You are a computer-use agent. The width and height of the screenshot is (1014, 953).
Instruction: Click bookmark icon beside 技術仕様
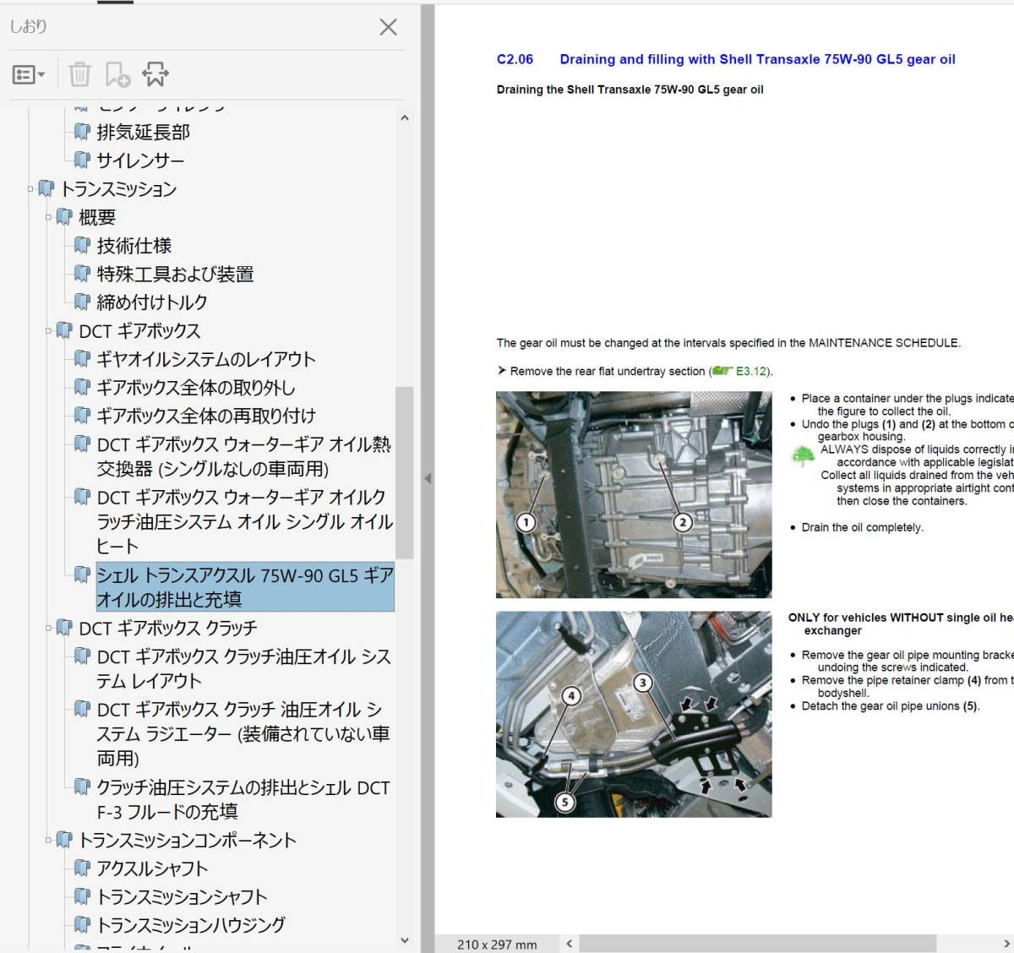point(82,245)
